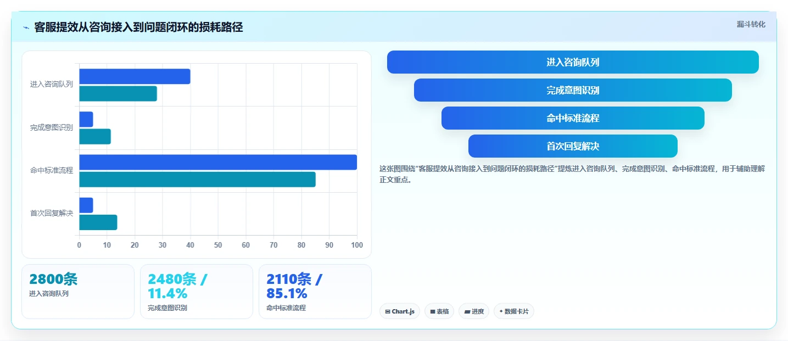Click the 2800条 stat card
Viewport: 788px width, 341px height.
pos(78,292)
